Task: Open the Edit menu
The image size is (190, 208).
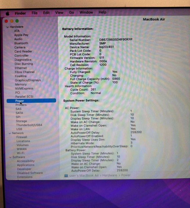Action: [x=46, y=13]
